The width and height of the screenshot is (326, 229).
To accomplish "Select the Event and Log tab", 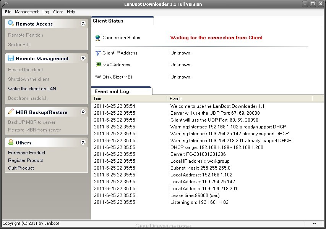I will tap(122, 91).
